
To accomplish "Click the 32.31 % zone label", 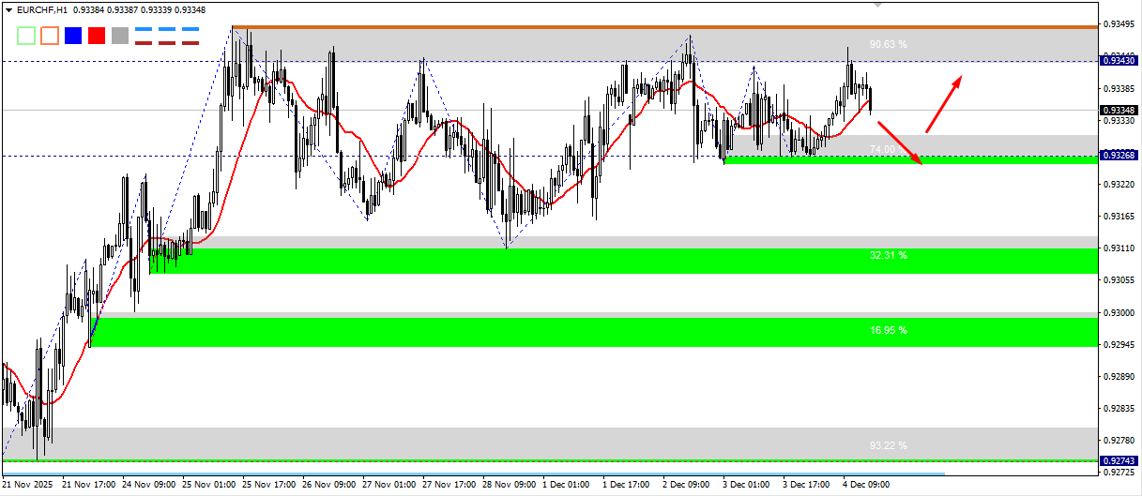I will (888, 255).
